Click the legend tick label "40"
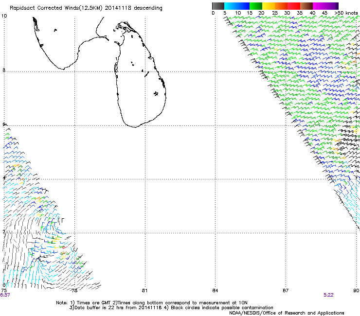 click(x=312, y=13)
